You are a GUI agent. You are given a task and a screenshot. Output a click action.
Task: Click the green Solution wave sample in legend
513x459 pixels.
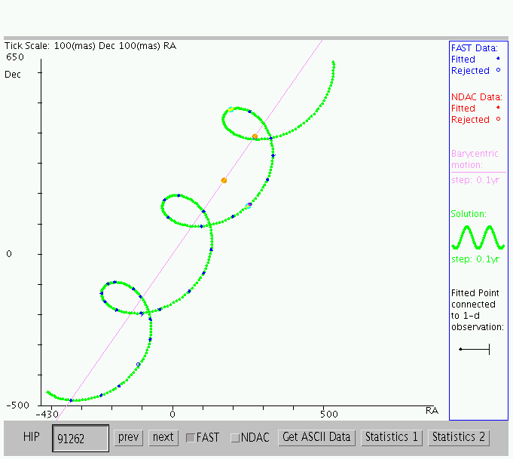478,237
